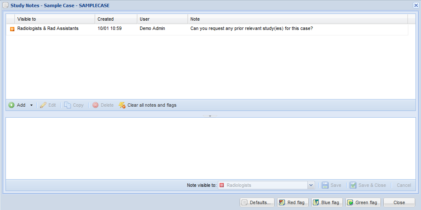Set the Red flag on the study
The height and width of the screenshot is (210, 421).
(293, 202)
